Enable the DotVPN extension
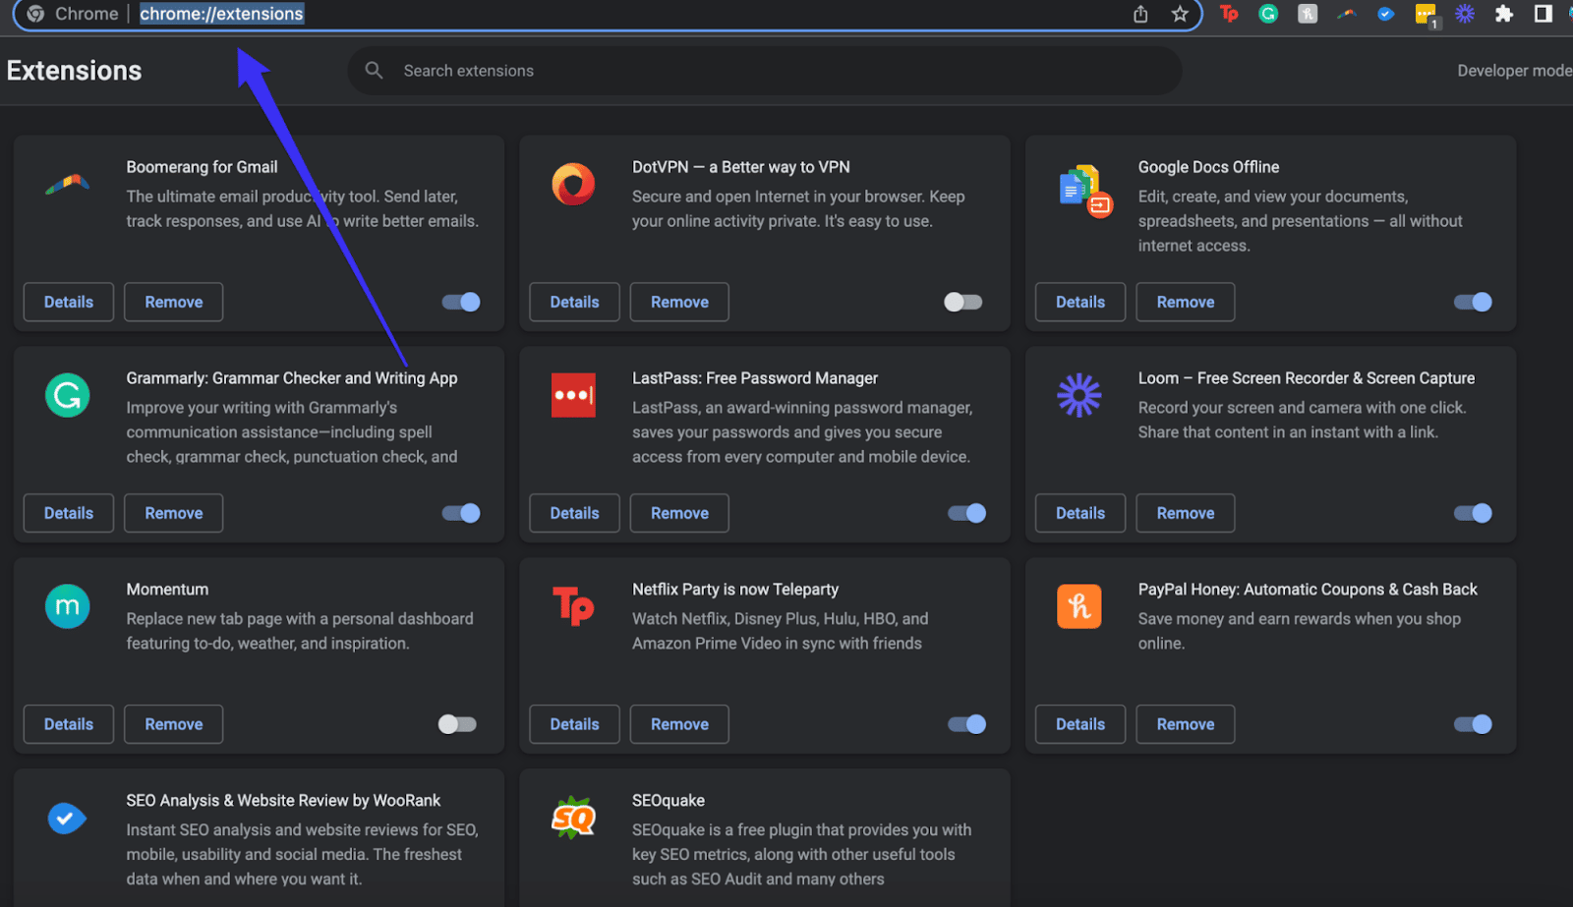Image resolution: width=1573 pixels, height=907 pixels. (x=961, y=302)
